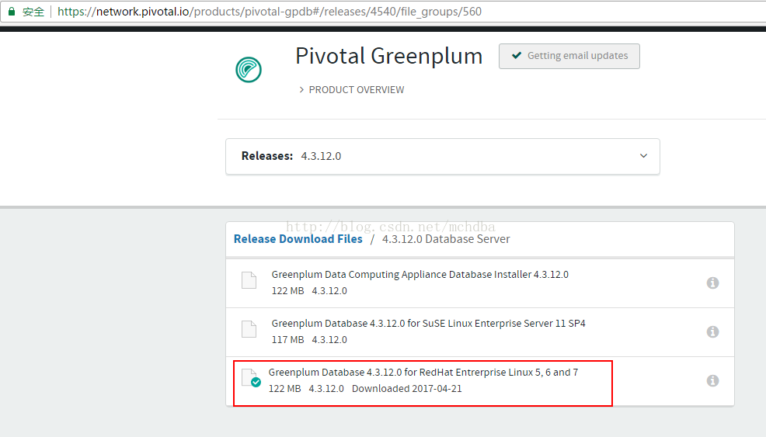
Task: Click the Pivotal Greenplum logo icon
Action: click(x=248, y=69)
